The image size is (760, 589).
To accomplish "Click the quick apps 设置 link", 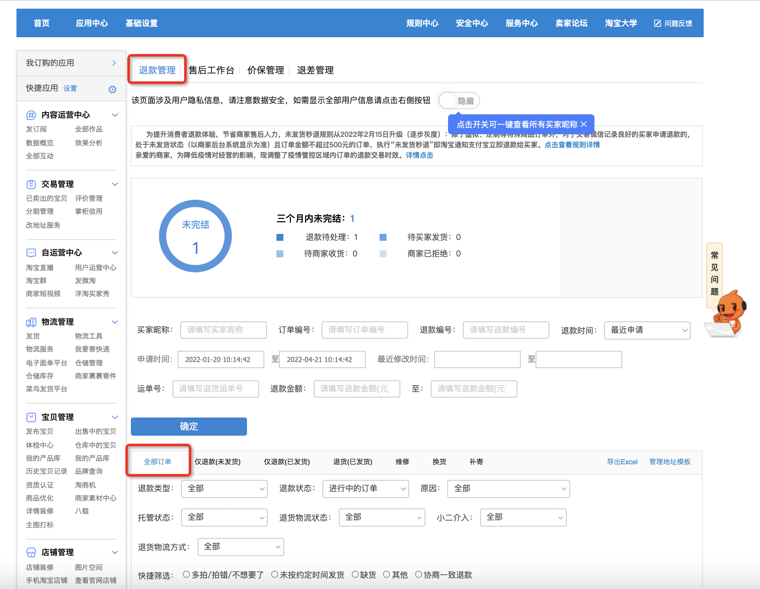I will [x=70, y=88].
